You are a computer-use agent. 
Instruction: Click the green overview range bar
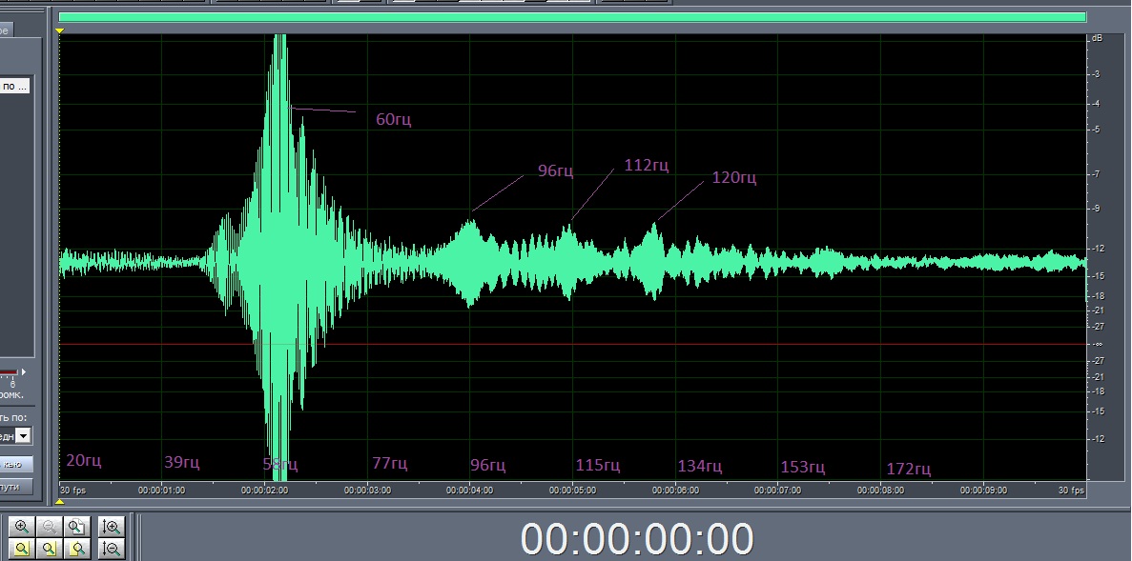(572, 16)
